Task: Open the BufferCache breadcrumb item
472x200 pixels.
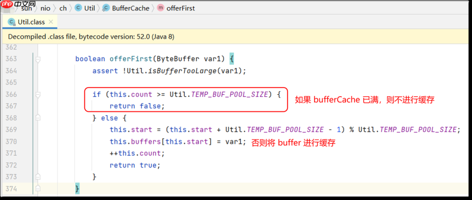Action: click(131, 8)
